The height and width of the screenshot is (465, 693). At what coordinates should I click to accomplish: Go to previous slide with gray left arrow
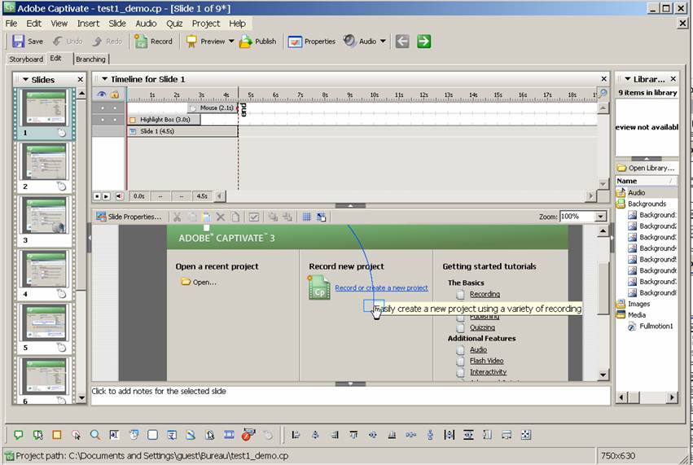point(401,41)
